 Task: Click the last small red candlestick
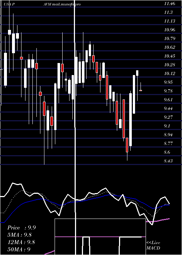pyautogui.click(x=141, y=90)
